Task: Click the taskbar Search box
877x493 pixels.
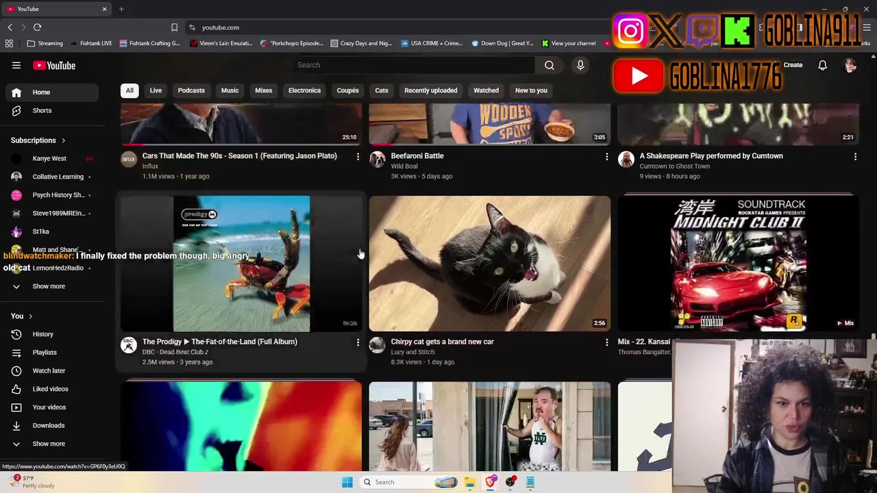Action: [409, 482]
